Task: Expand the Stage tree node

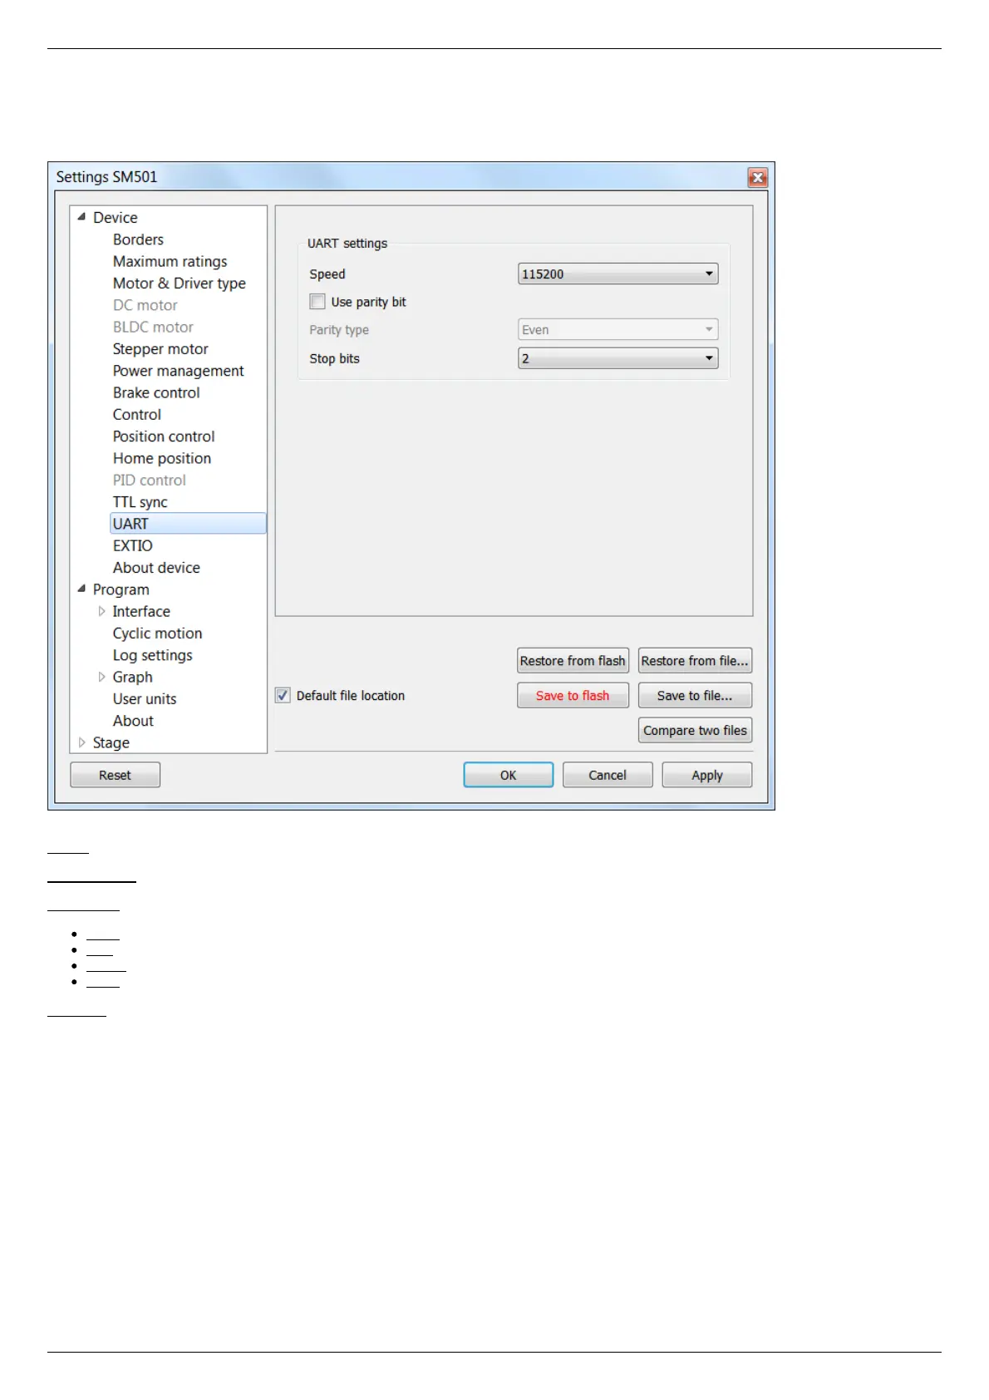Action: [x=81, y=742]
